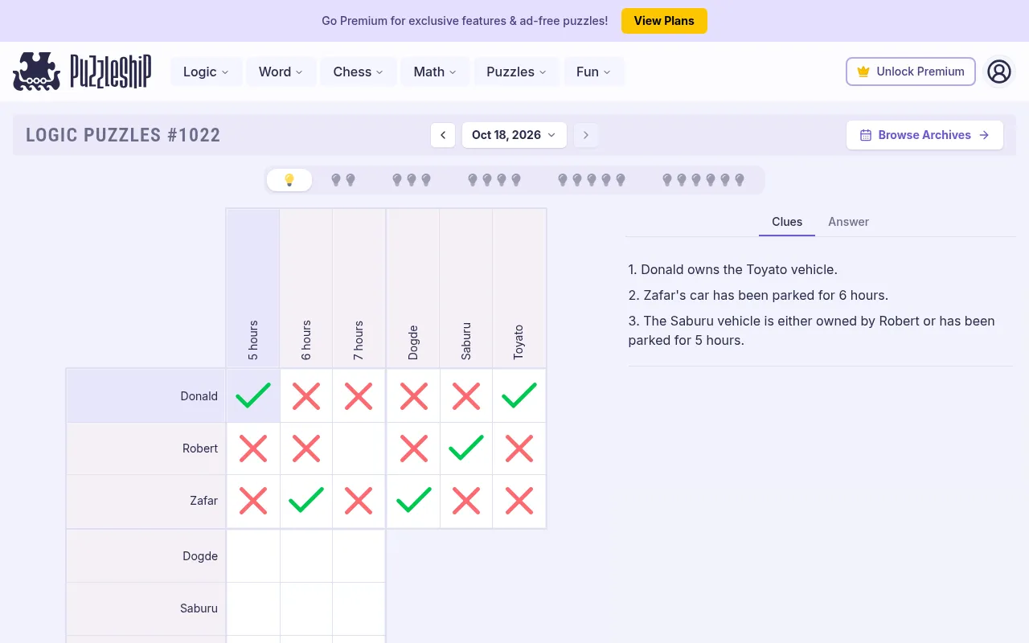Select five-bulb difficulty level
This screenshot has height=643, width=1029.
point(592,180)
